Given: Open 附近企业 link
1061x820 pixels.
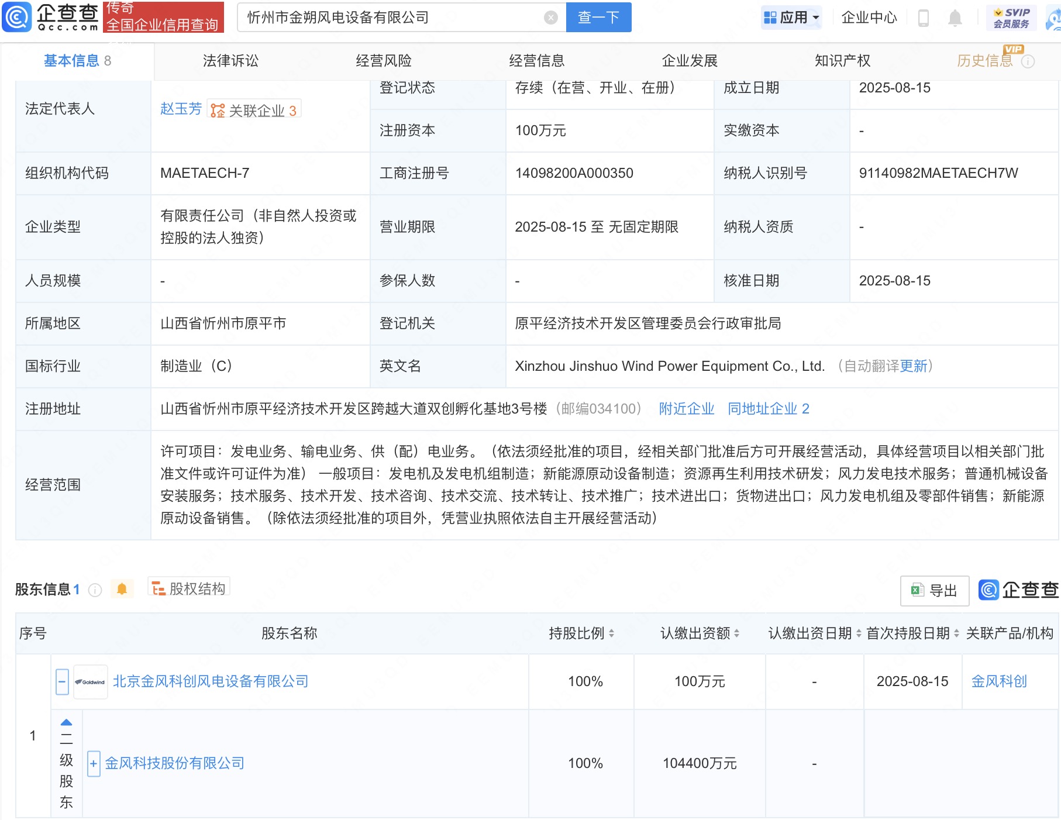Looking at the screenshot, I should (687, 409).
